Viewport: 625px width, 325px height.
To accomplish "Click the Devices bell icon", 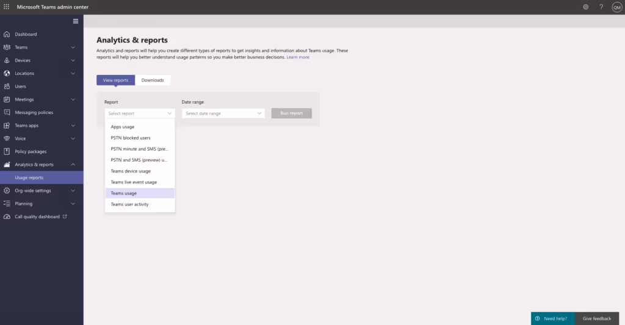I will pyautogui.click(x=7, y=60).
